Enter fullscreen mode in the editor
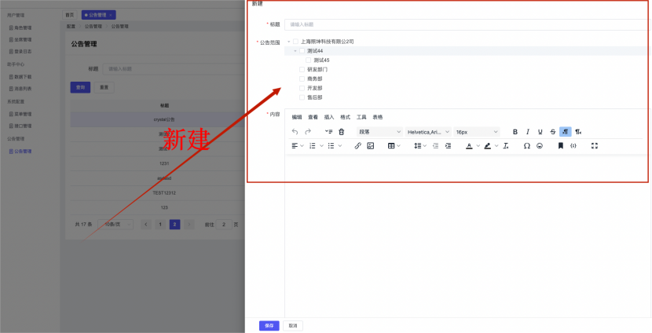The image size is (652, 333). tap(595, 146)
